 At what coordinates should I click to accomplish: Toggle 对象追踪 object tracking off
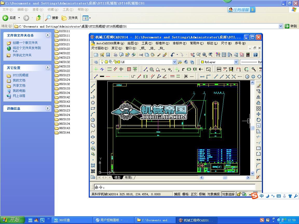tap(228, 194)
